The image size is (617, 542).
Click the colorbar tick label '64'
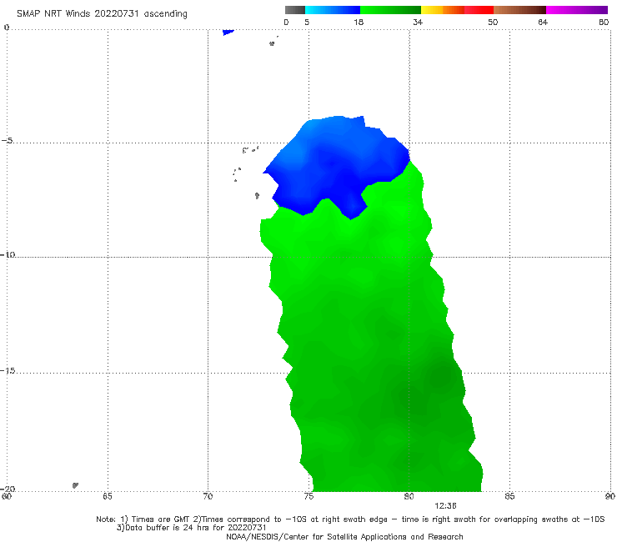pyautogui.click(x=543, y=22)
